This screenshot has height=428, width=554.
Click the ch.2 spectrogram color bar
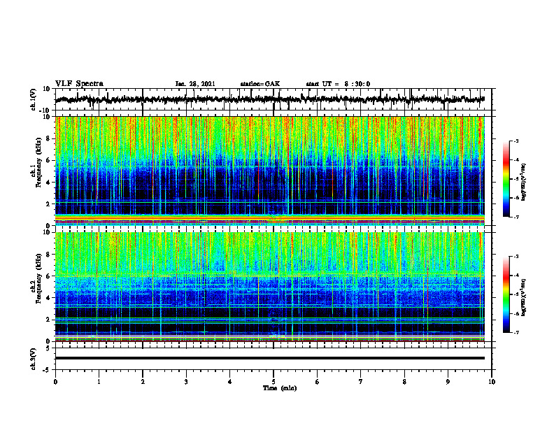pyautogui.click(x=506, y=294)
